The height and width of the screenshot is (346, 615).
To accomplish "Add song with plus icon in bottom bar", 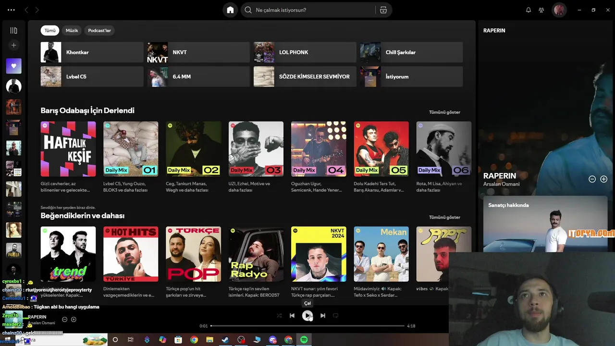I will (74, 320).
